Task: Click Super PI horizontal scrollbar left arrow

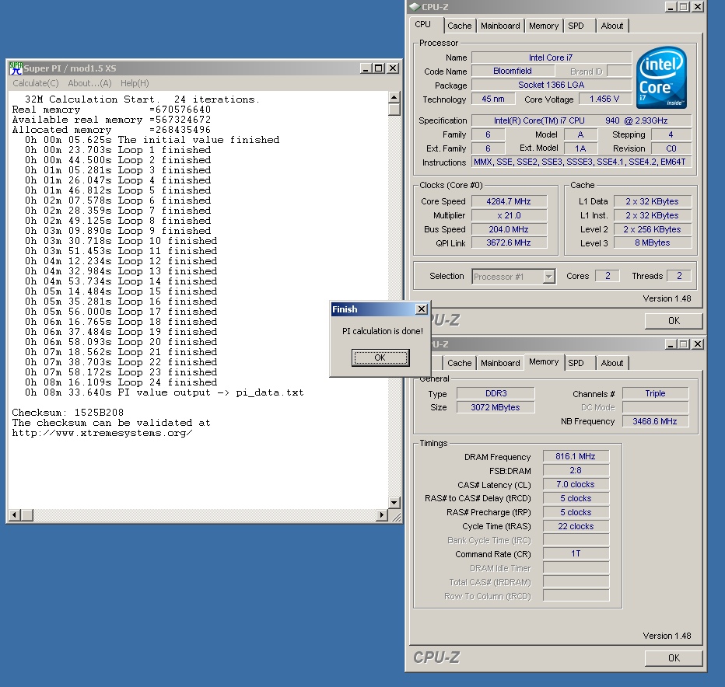Action: pos(15,514)
